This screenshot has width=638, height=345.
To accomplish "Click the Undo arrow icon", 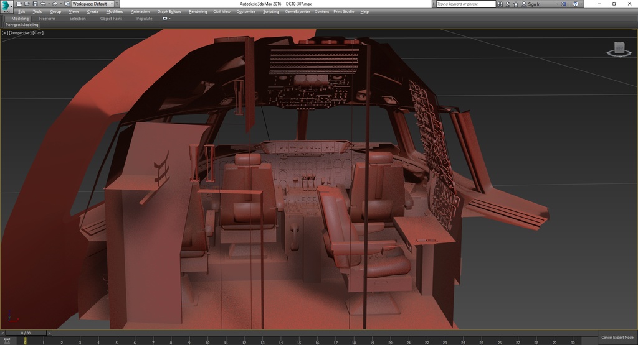I will (x=42, y=4).
